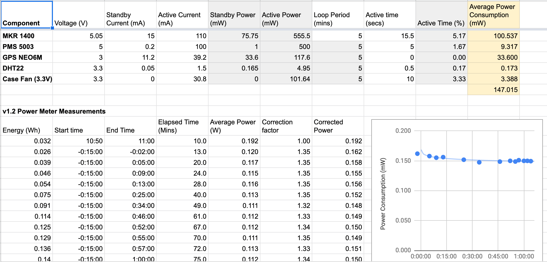The height and width of the screenshot is (262, 547).
Task: Select the Case Fan (3.3V) cell
Action: click(x=27, y=79)
